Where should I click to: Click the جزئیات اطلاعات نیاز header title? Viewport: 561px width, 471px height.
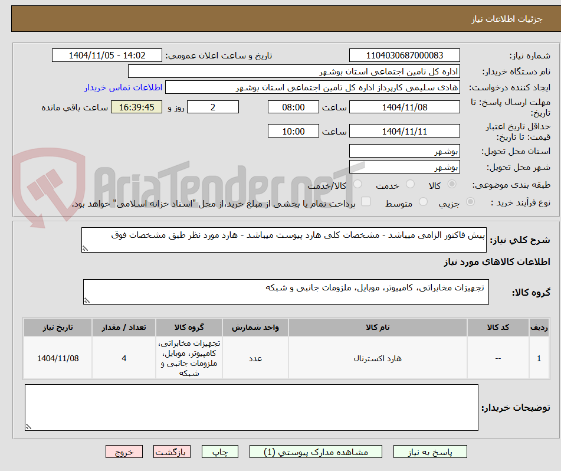pyautogui.click(x=507, y=19)
